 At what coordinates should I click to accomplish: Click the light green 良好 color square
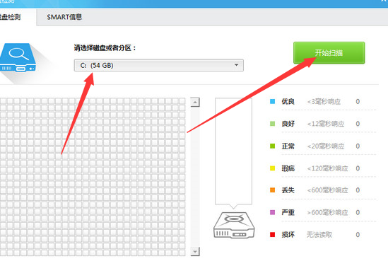(x=272, y=124)
